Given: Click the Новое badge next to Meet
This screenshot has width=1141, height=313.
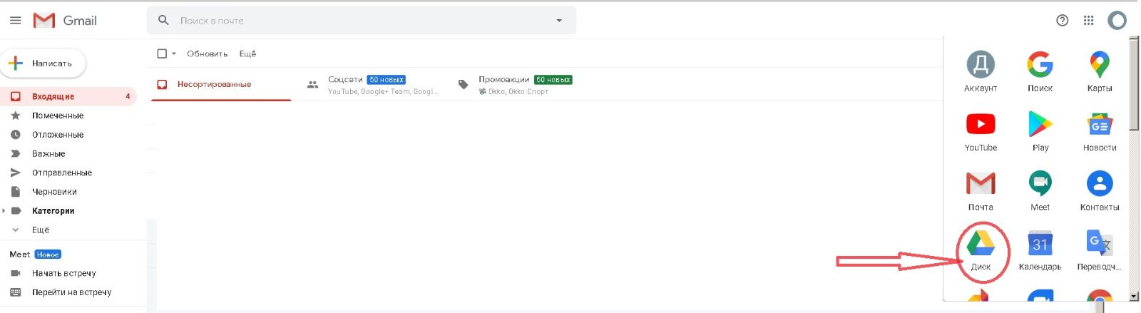Looking at the screenshot, I should click(x=48, y=255).
